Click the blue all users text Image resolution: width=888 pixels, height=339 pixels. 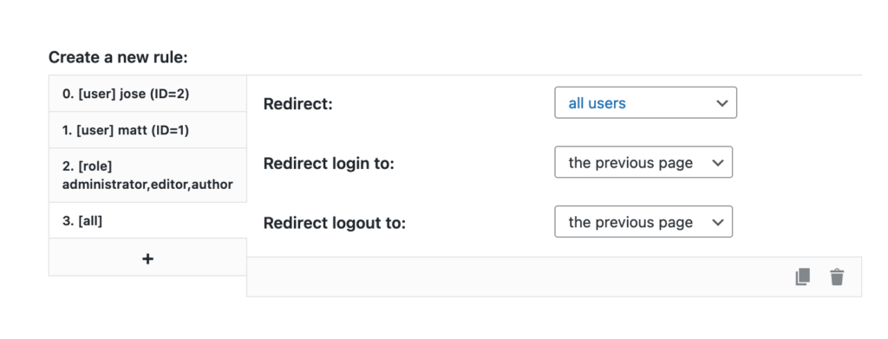pos(597,103)
